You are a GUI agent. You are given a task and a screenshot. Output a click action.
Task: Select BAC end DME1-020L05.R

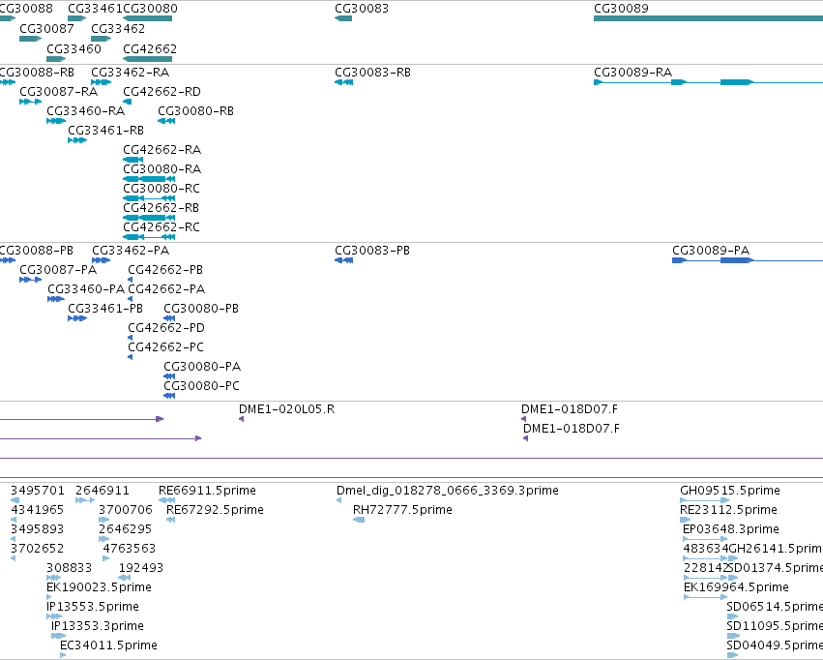pyautogui.click(x=242, y=419)
